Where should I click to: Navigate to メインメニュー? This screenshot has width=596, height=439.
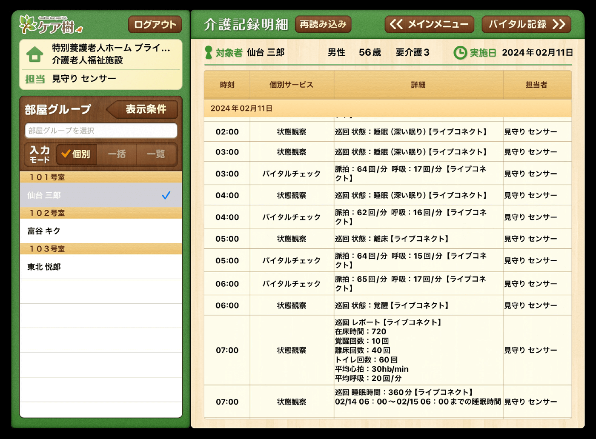click(x=429, y=24)
